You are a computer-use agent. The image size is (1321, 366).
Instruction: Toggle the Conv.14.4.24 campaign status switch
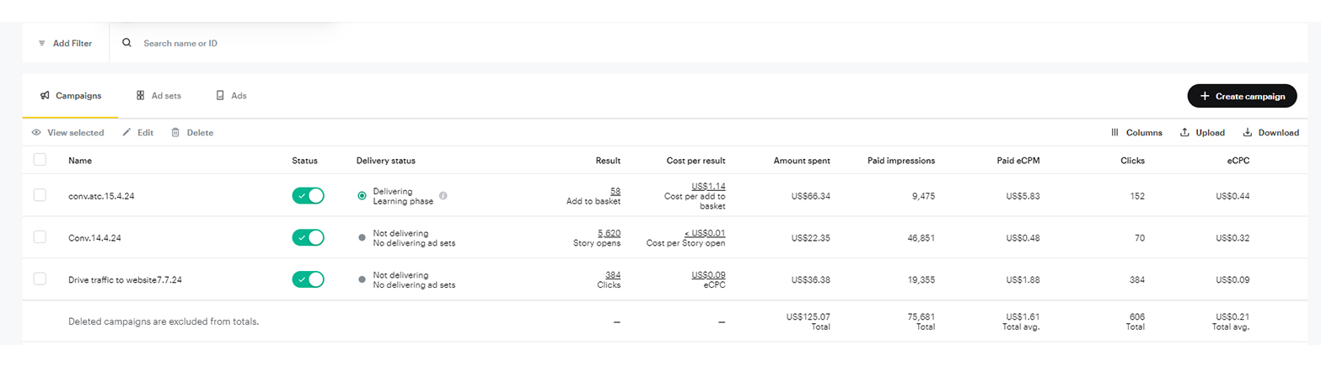pyautogui.click(x=309, y=238)
